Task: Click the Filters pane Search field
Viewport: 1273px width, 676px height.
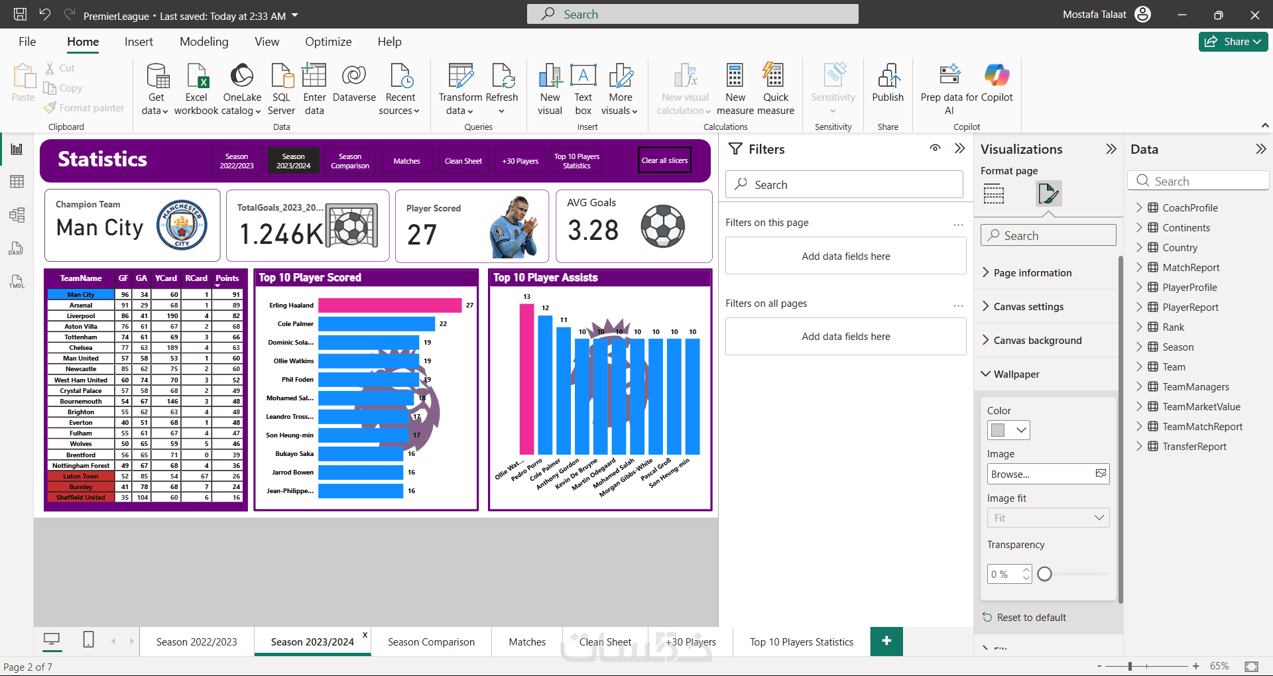Action: click(x=844, y=184)
